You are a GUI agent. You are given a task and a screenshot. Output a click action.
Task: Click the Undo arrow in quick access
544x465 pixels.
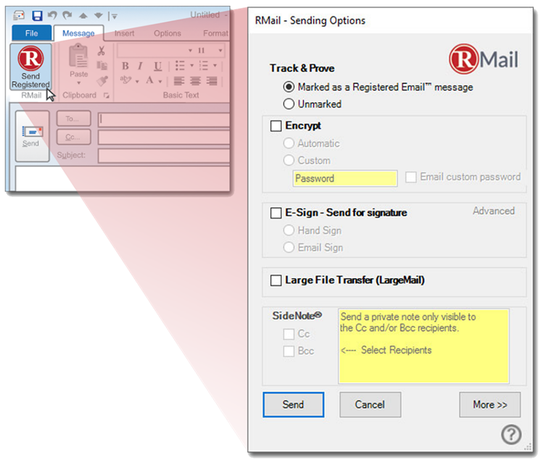(52, 15)
